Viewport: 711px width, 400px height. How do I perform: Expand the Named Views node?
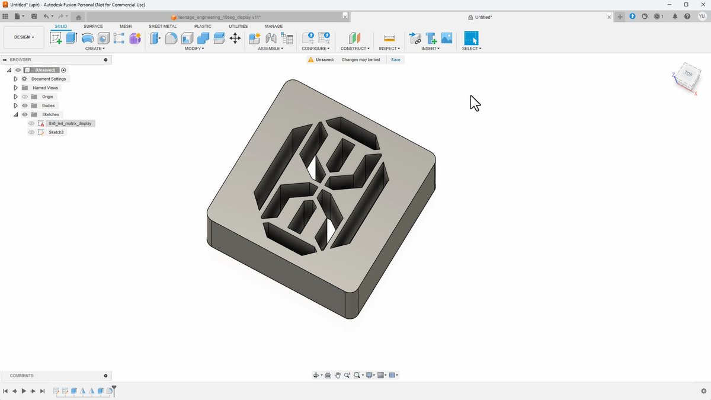pos(15,88)
